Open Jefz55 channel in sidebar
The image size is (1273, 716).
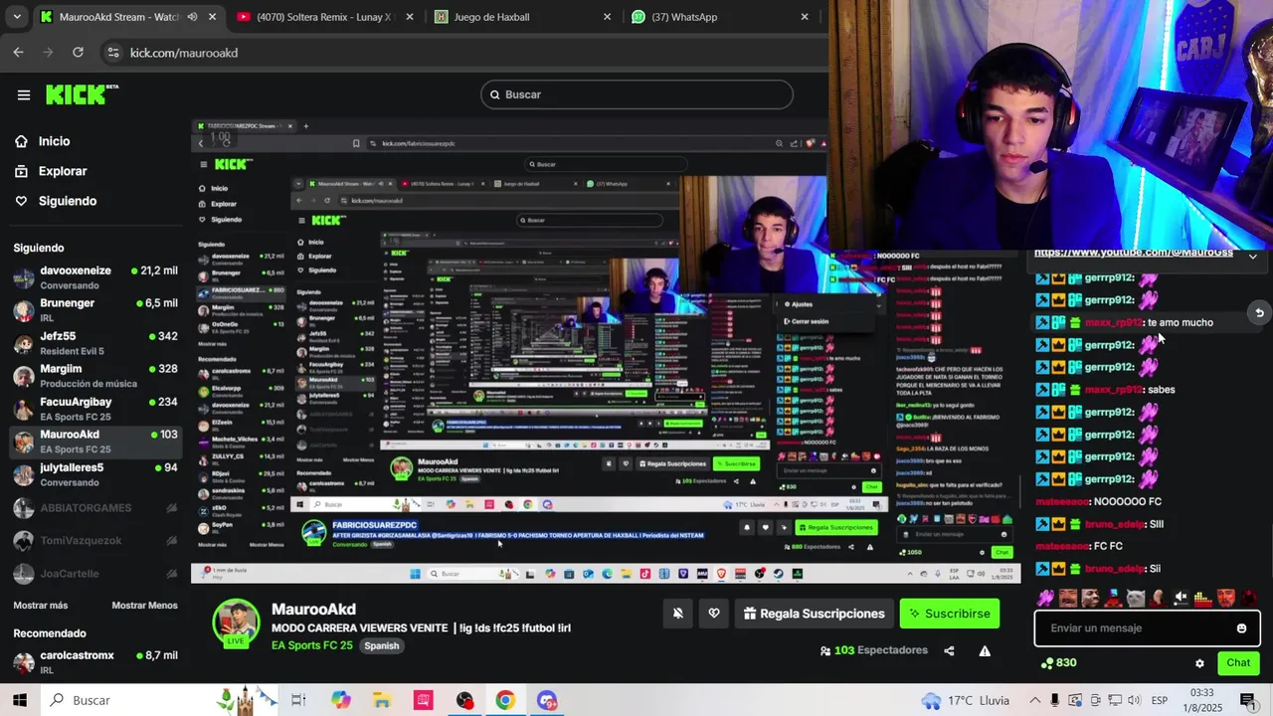(95, 343)
